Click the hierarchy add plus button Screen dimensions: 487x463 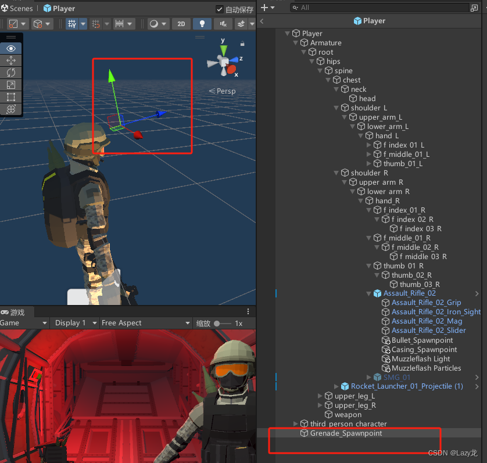(264, 8)
